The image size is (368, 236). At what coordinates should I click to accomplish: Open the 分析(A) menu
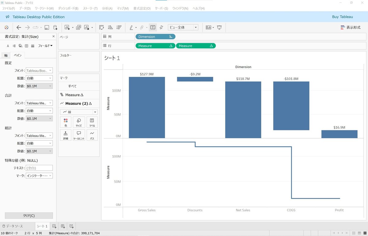[107, 8]
